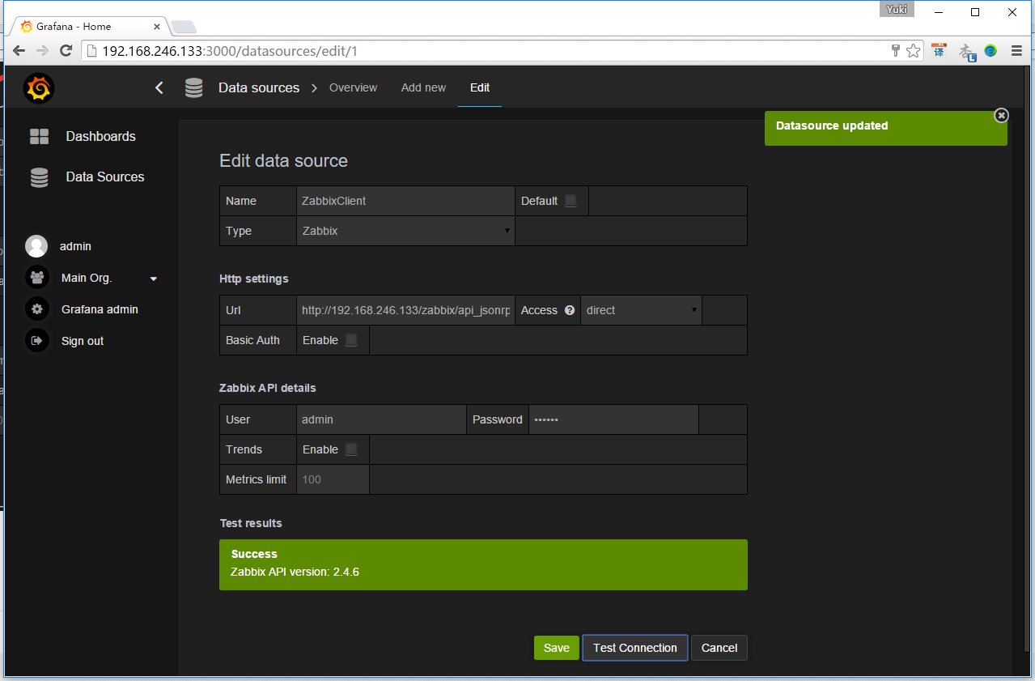Click the extension icon left of the blue globe
This screenshot has height=681, width=1035.
pyautogui.click(x=967, y=52)
